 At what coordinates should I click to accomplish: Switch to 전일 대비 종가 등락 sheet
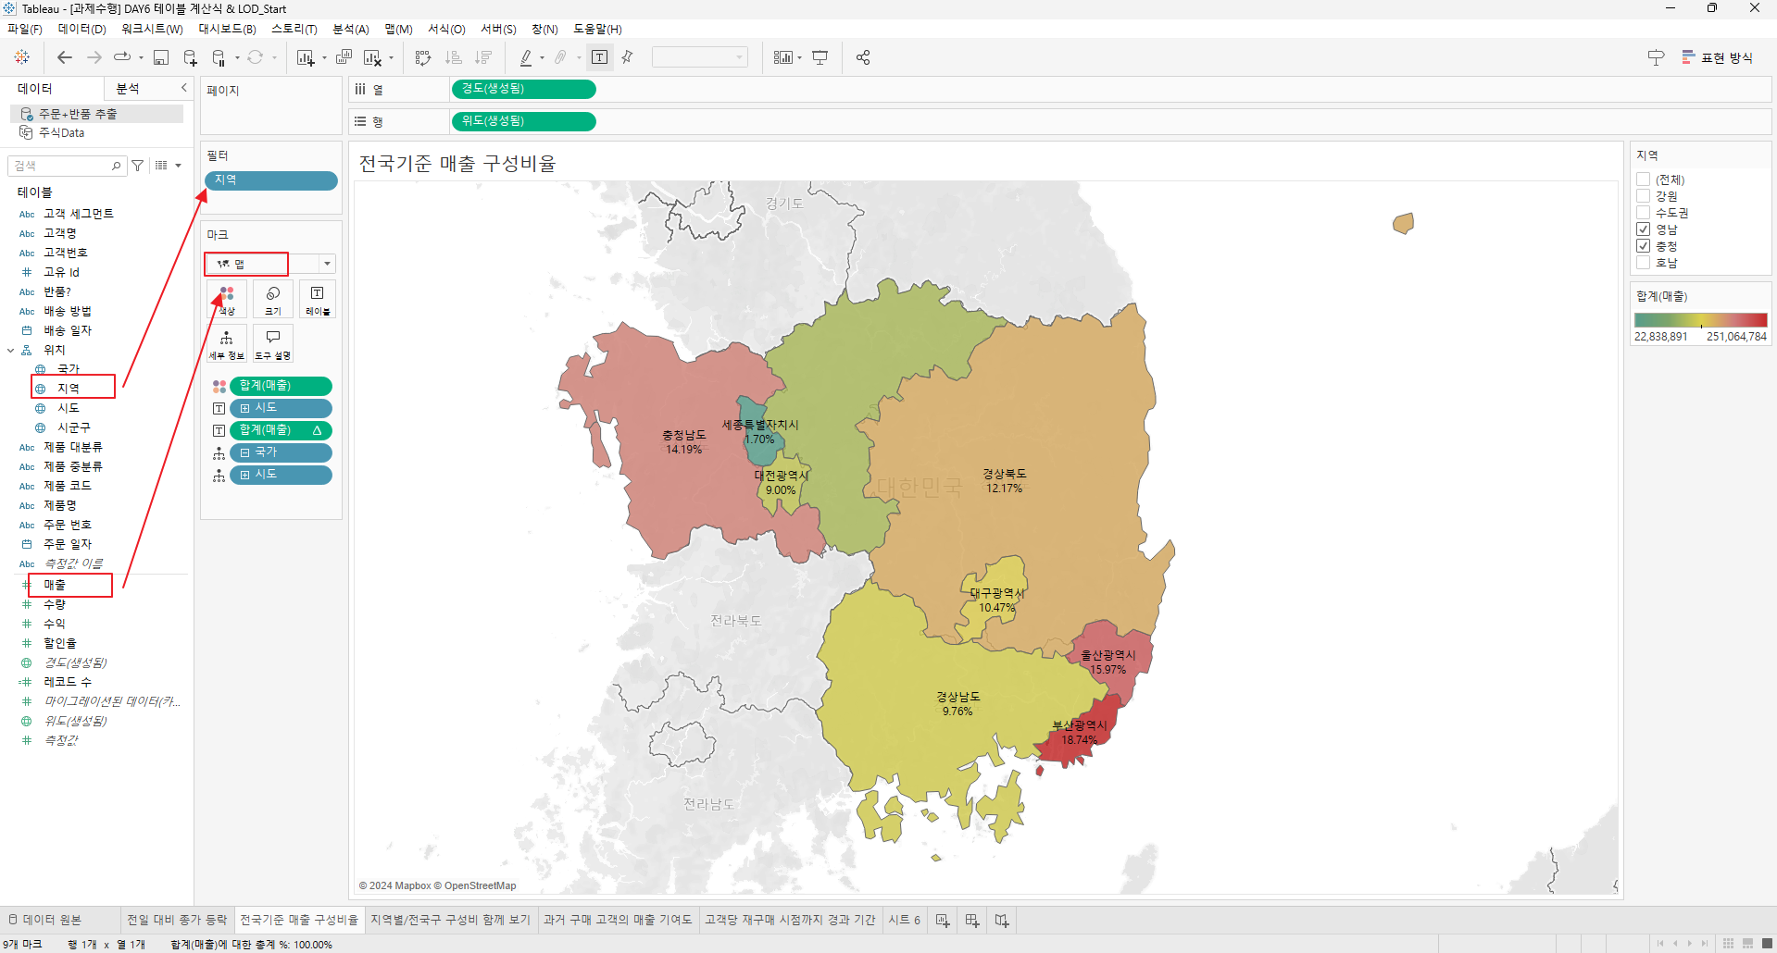(x=177, y=920)
